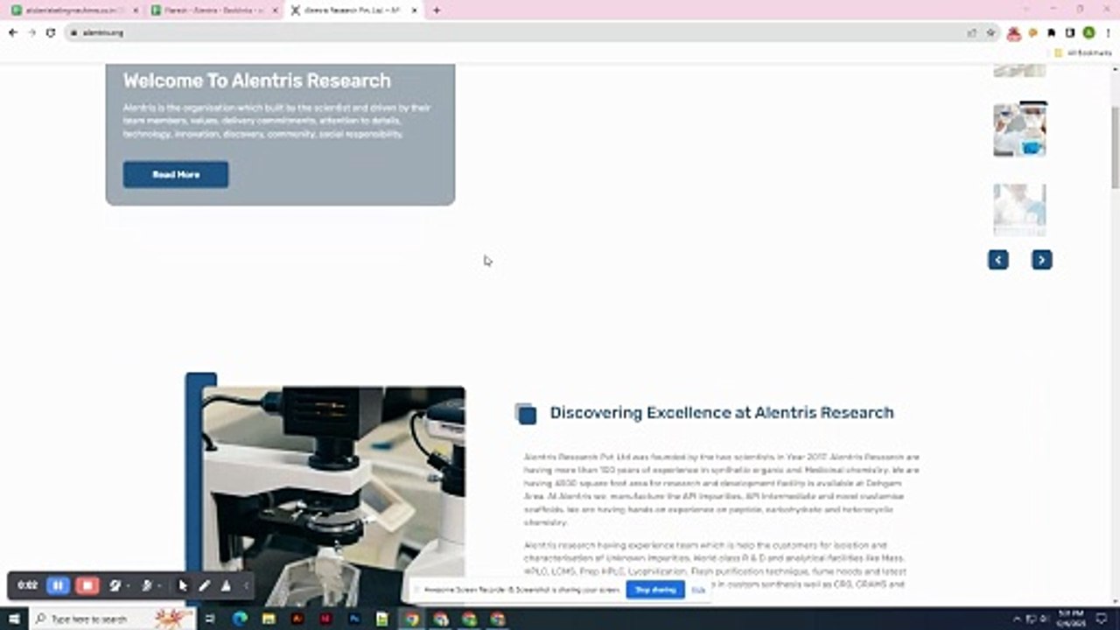Toggle the Chrome side panel icon
The width and height of the screenshot is (1120, 630).
(x=1069, y=32)
